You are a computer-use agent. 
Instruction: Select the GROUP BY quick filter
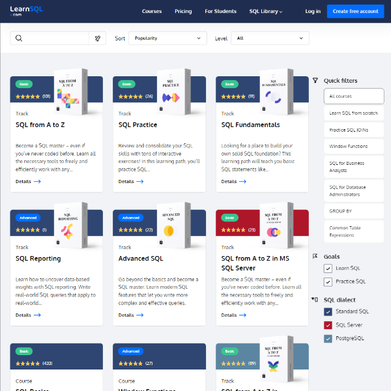pos(354,211)
